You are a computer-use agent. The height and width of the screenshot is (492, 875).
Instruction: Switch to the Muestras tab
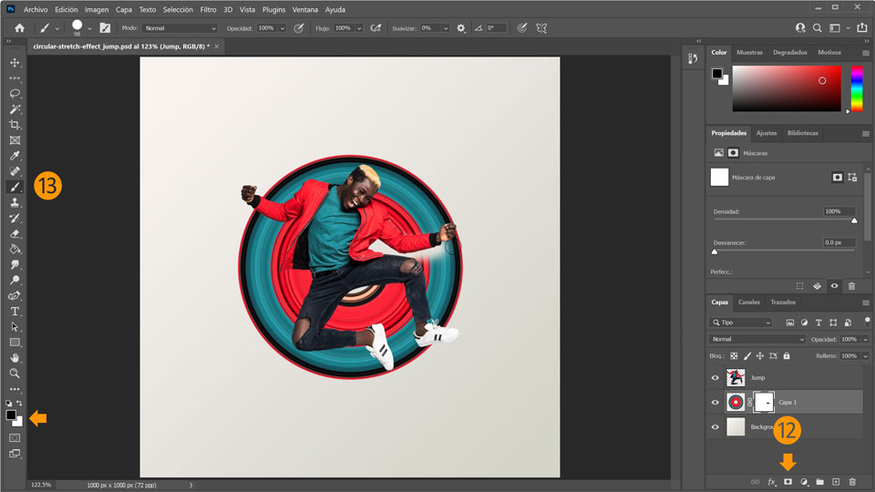click(x=749, y=53)
